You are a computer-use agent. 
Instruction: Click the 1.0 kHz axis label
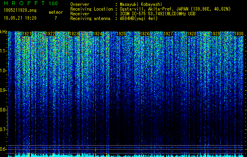tap(4, 71)
